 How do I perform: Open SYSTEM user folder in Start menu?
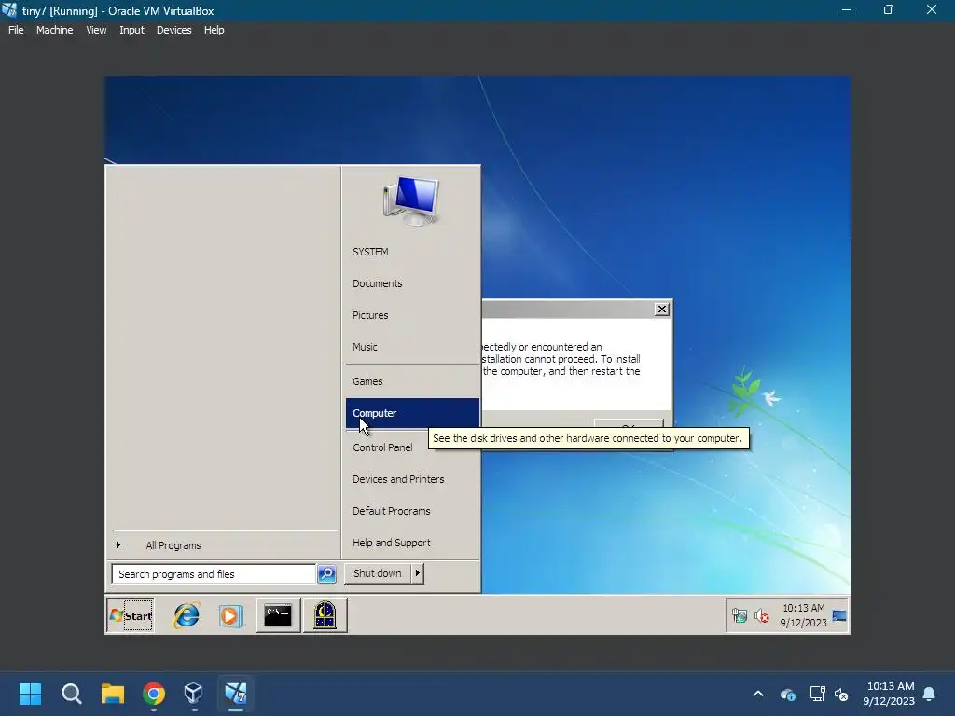coord(412,252)
